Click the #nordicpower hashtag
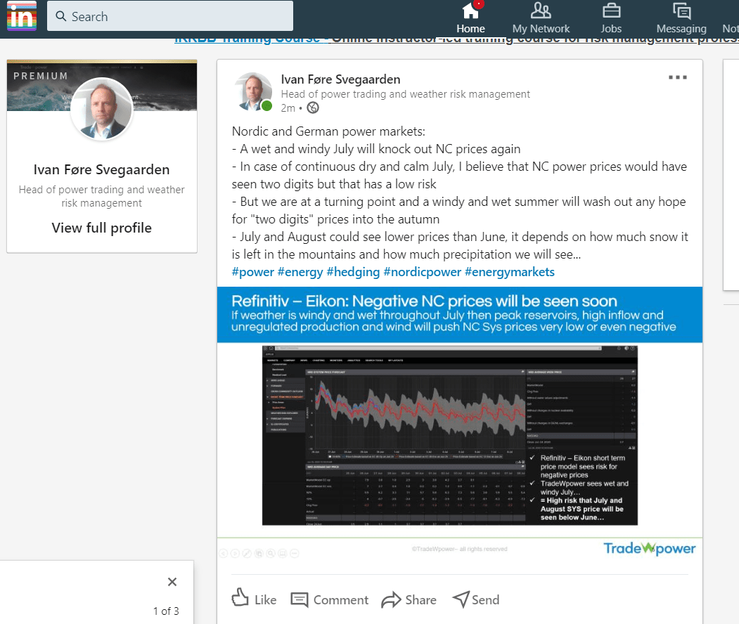Screen dimensions: 739x624 click(423, 272)
